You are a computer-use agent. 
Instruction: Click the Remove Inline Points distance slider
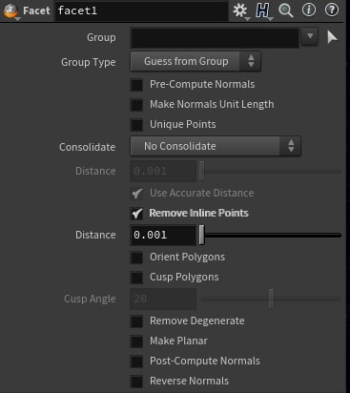(x=271, y=236)
